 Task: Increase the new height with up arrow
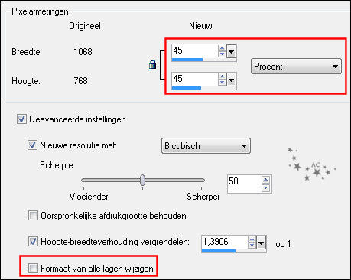tap(222, 77)
